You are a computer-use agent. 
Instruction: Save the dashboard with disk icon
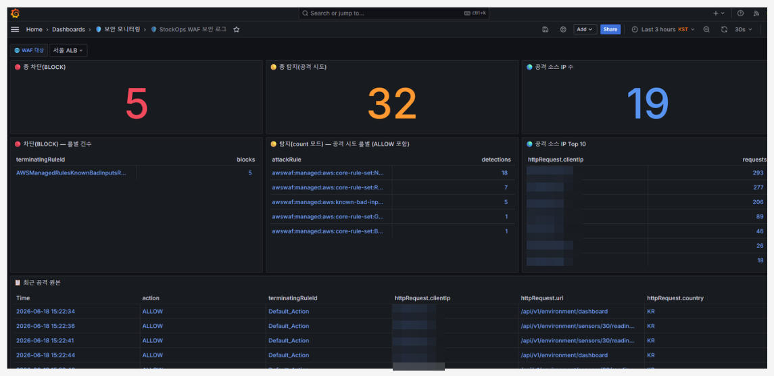pos(545,30)
